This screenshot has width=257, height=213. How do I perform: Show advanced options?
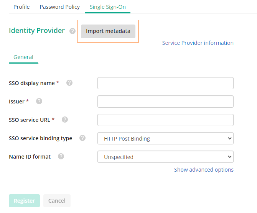(x=204, y=170)
